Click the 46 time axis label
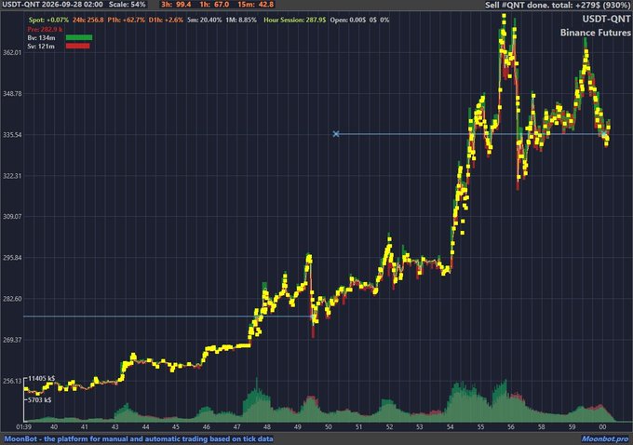Screen dimensions: 633x445 pos(207,427)
